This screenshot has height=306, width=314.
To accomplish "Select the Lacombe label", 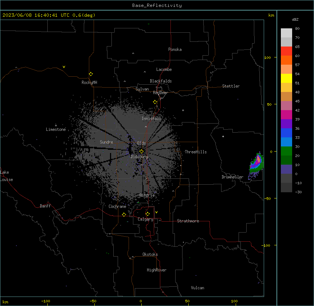I will [164, 69].
